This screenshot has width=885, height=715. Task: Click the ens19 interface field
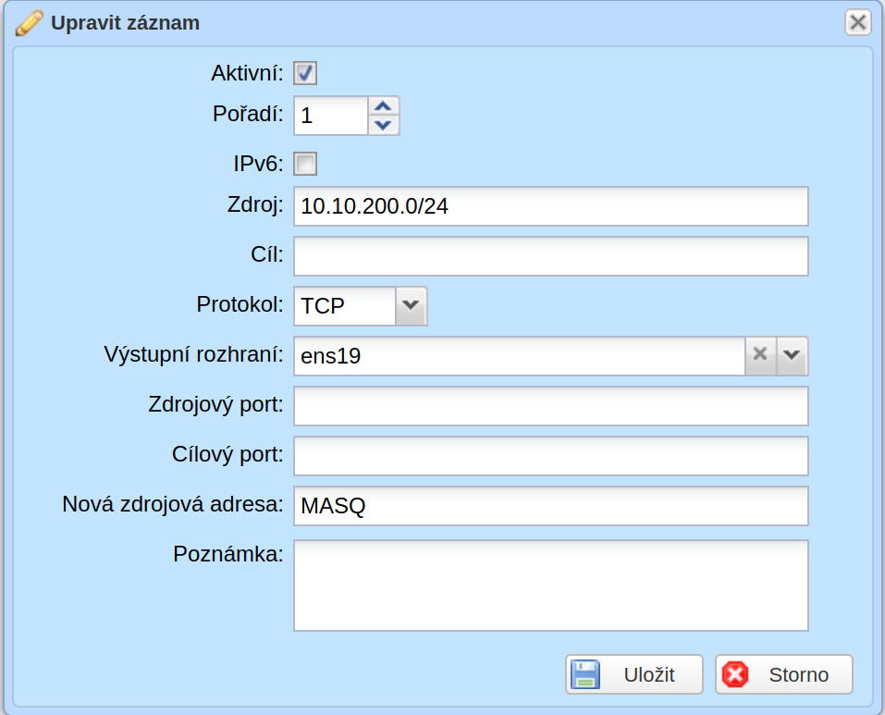coord(520,355)
